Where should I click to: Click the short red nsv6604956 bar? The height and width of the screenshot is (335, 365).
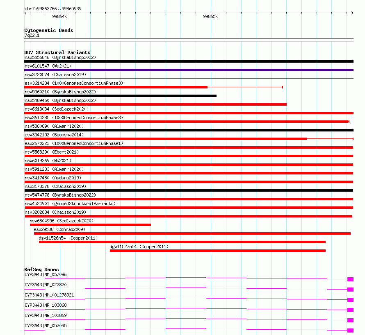coord(90,225)
